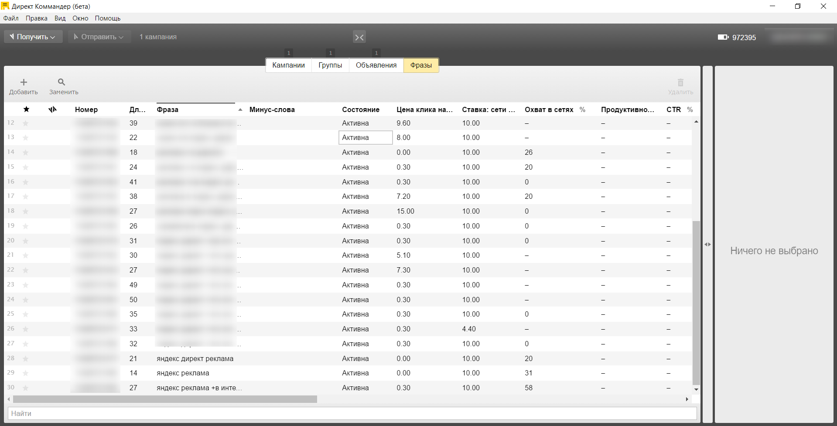Click the Добавить plus icon
Viewport: 837px width, 426px height.
24,82
